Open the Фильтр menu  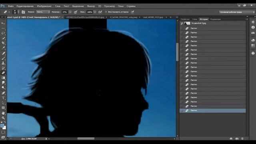pos(91,6)
